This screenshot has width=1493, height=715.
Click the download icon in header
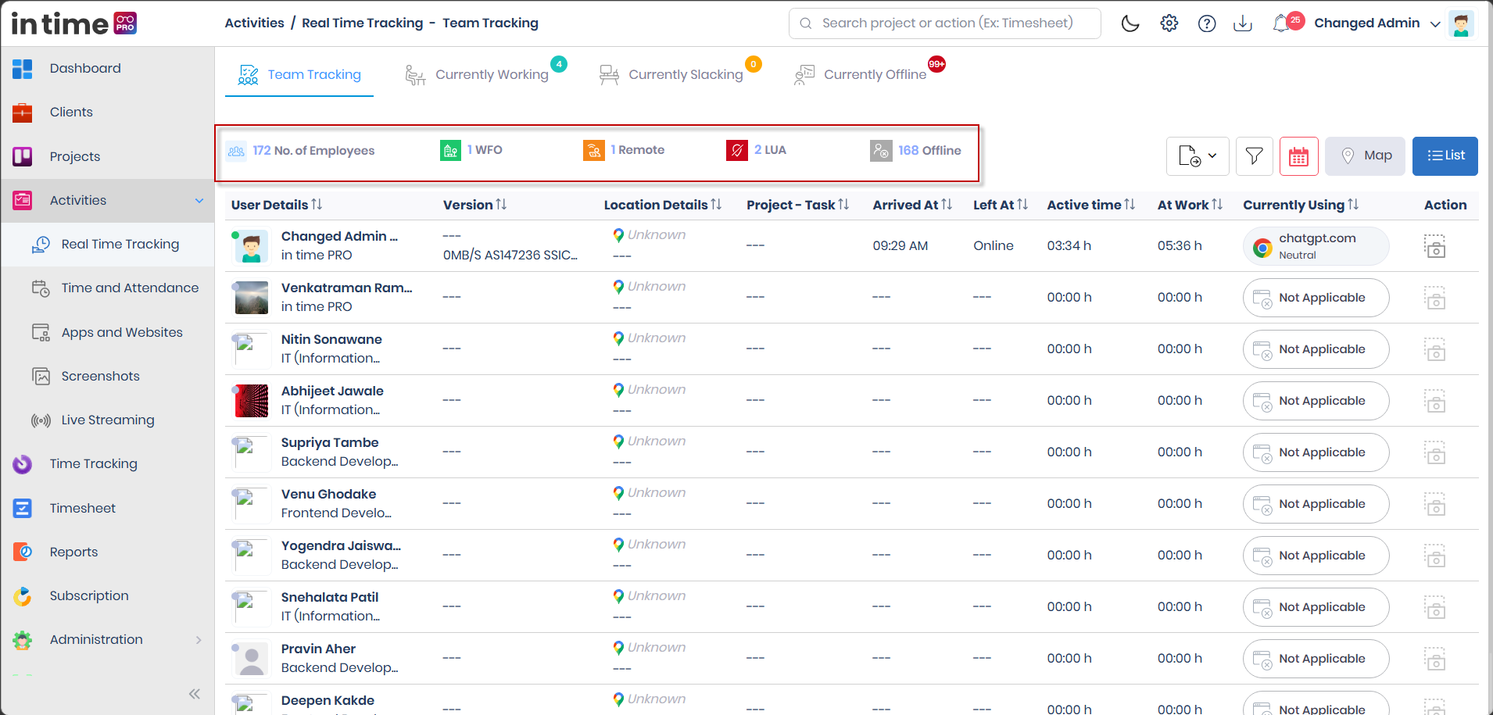point(1243,23)
